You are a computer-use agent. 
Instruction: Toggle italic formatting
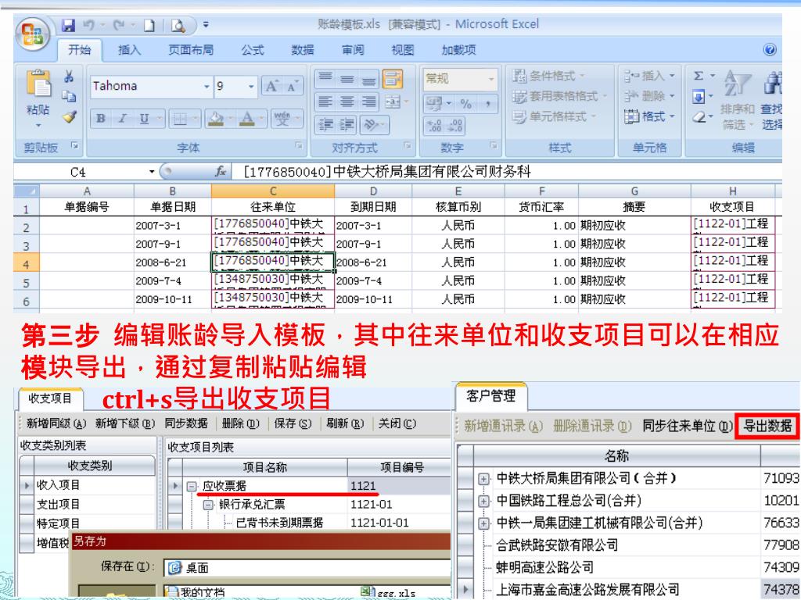click(x=123, y=119)
